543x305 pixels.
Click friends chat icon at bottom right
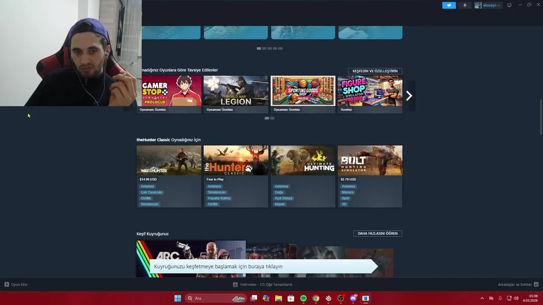(x=536, y=285)
